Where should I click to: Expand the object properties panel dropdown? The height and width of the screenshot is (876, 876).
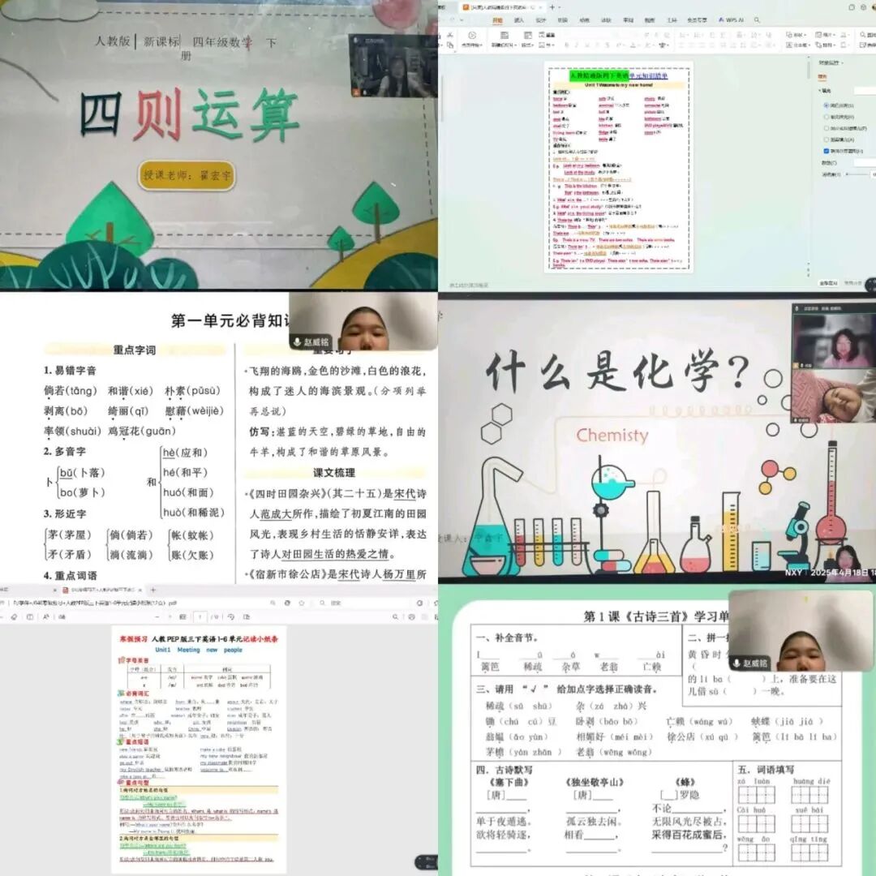pos(840,62)
